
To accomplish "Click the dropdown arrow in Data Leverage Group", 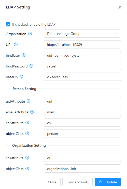I will pos(116,34).
